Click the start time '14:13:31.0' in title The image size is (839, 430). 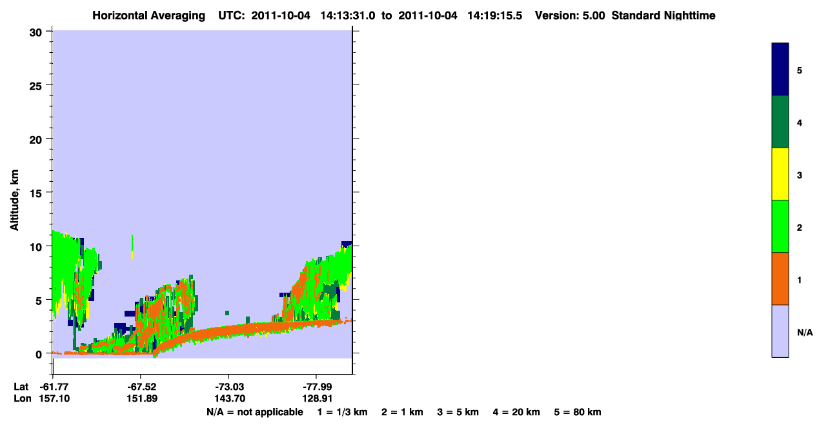[349, 15]
